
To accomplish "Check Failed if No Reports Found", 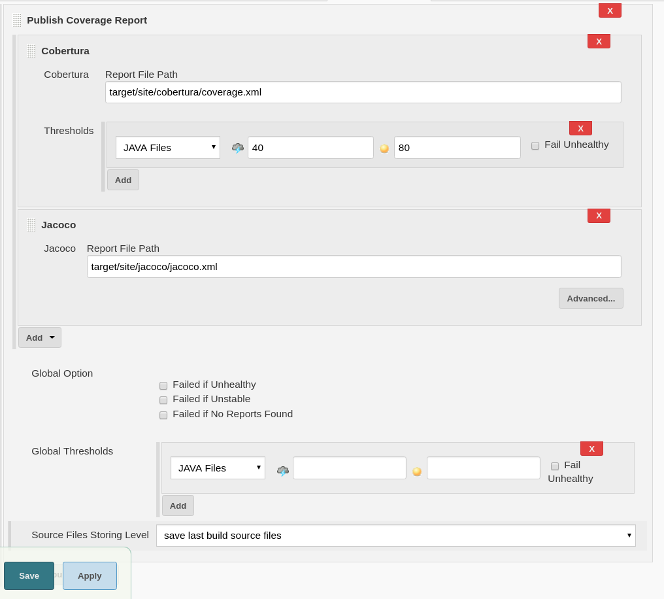I will (163, 415).
